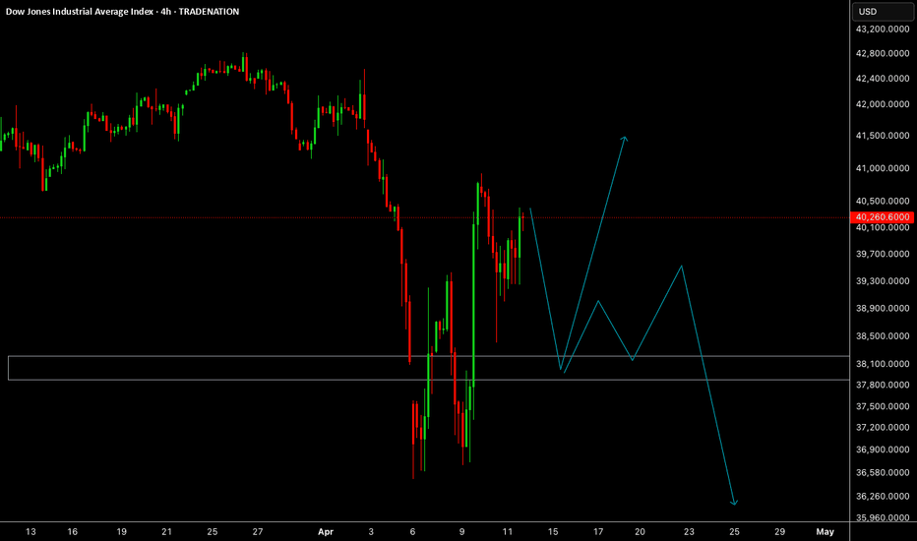The image size is (917, 541).
Task: Click the date 20 on time axis
Action: (x=640, y=531)
